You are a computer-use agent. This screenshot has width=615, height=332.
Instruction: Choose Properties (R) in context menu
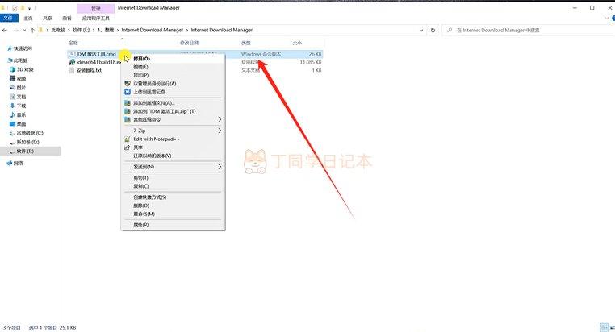click(173, 225)
